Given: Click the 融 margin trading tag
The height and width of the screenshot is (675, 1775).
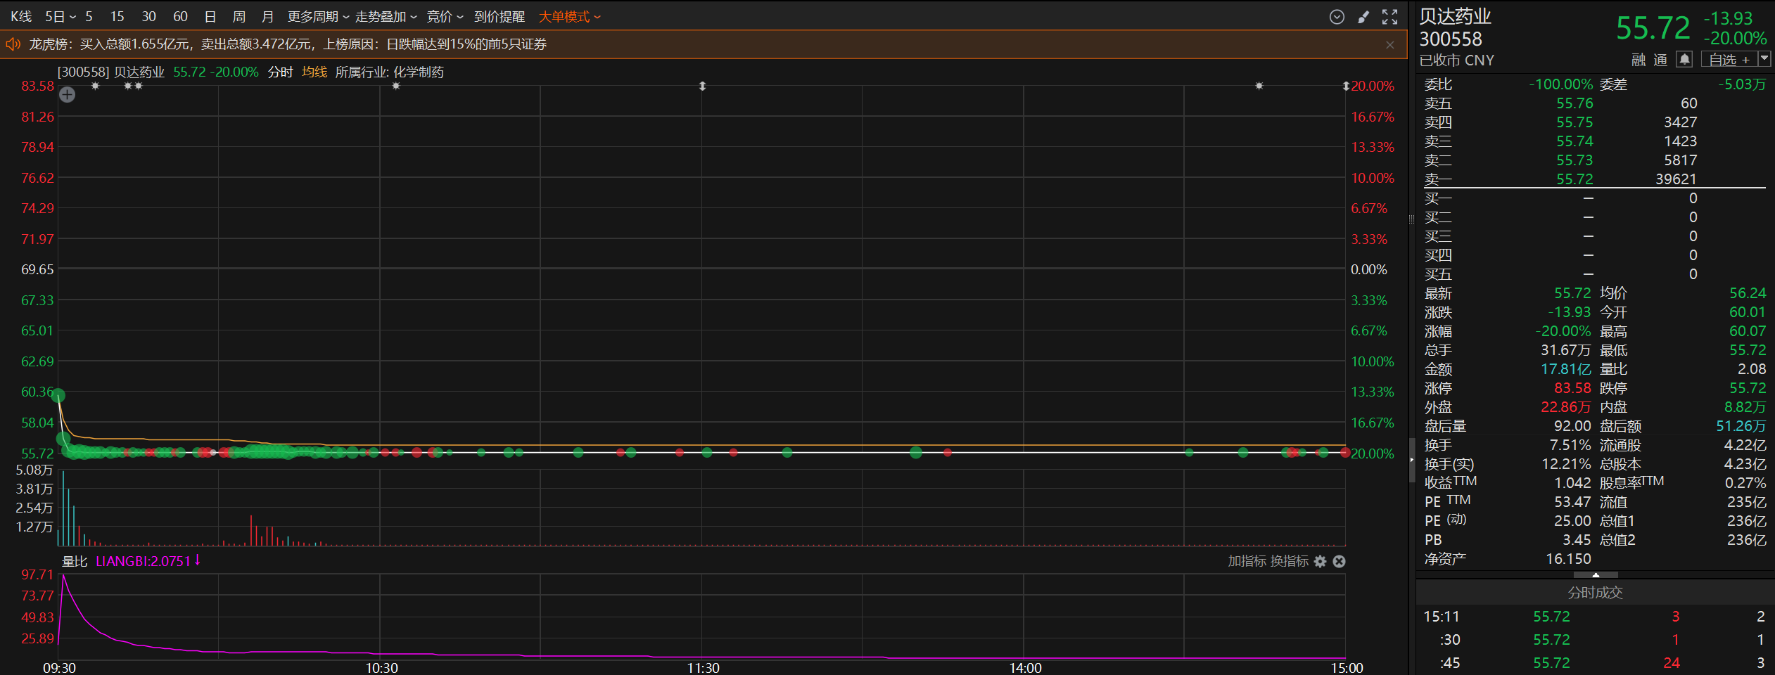Looking at the screenshot, I should click(x=1639, y=60).
